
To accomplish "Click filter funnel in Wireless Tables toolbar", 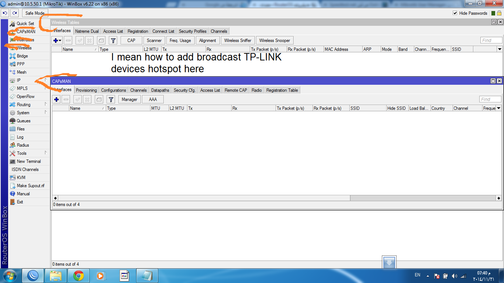I will click(x=113, y=41).
